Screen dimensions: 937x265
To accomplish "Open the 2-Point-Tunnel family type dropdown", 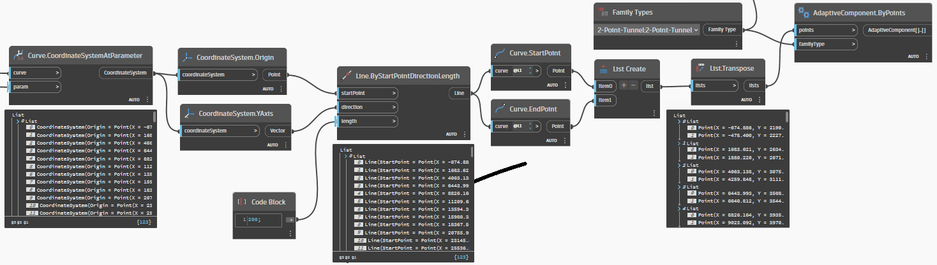I will [647, 30].
